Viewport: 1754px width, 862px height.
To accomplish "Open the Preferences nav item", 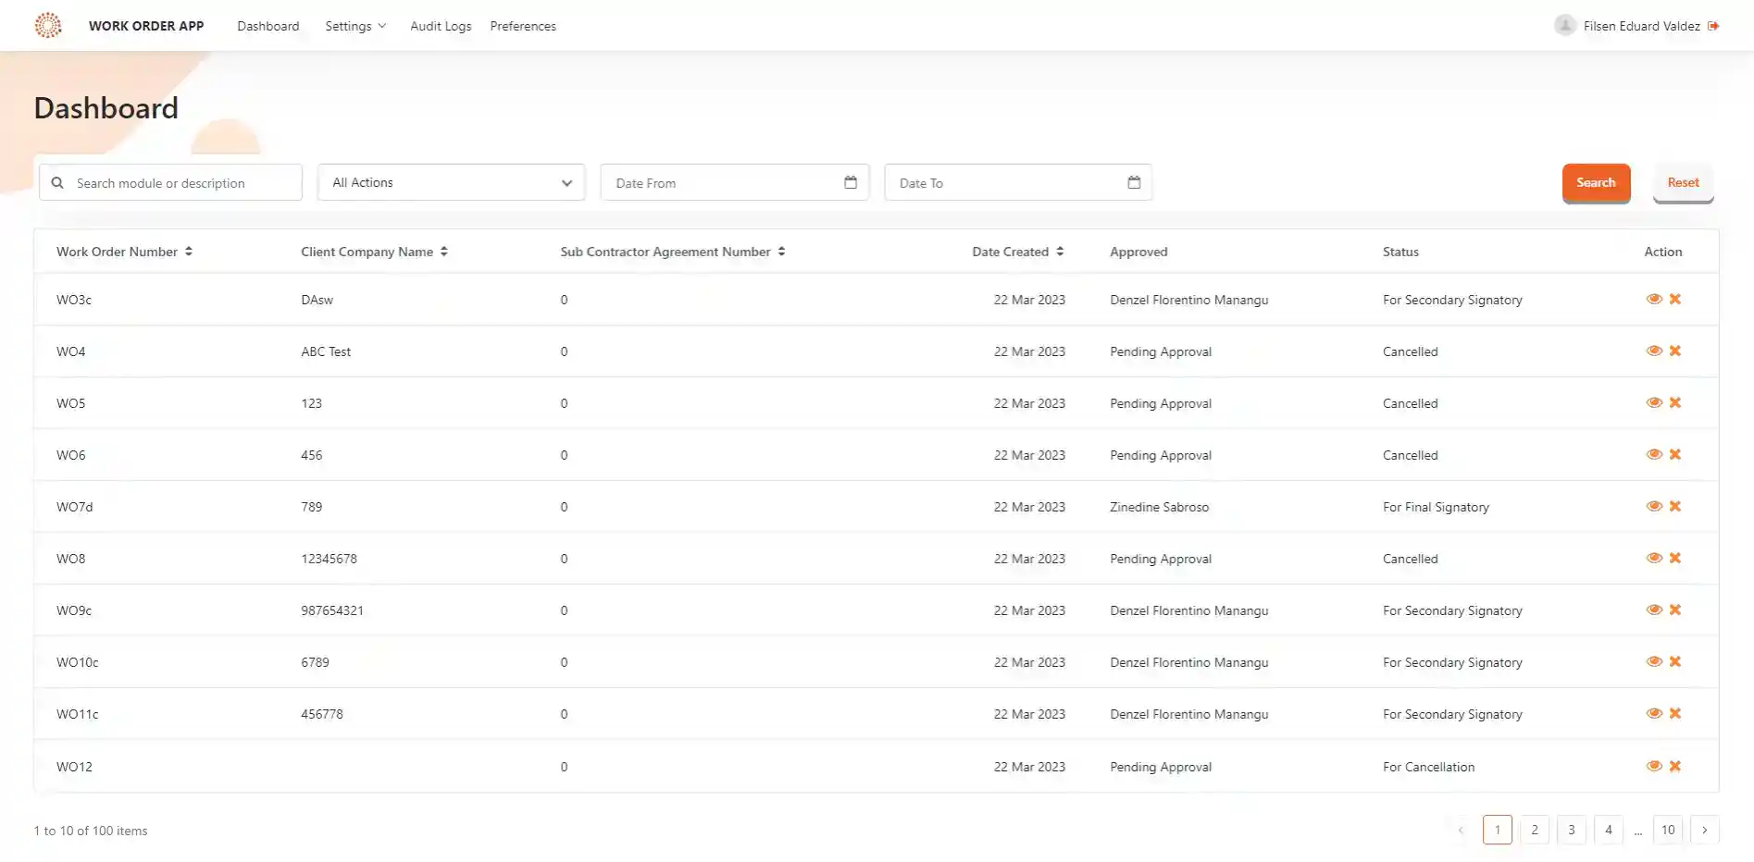I will [523, 26].
